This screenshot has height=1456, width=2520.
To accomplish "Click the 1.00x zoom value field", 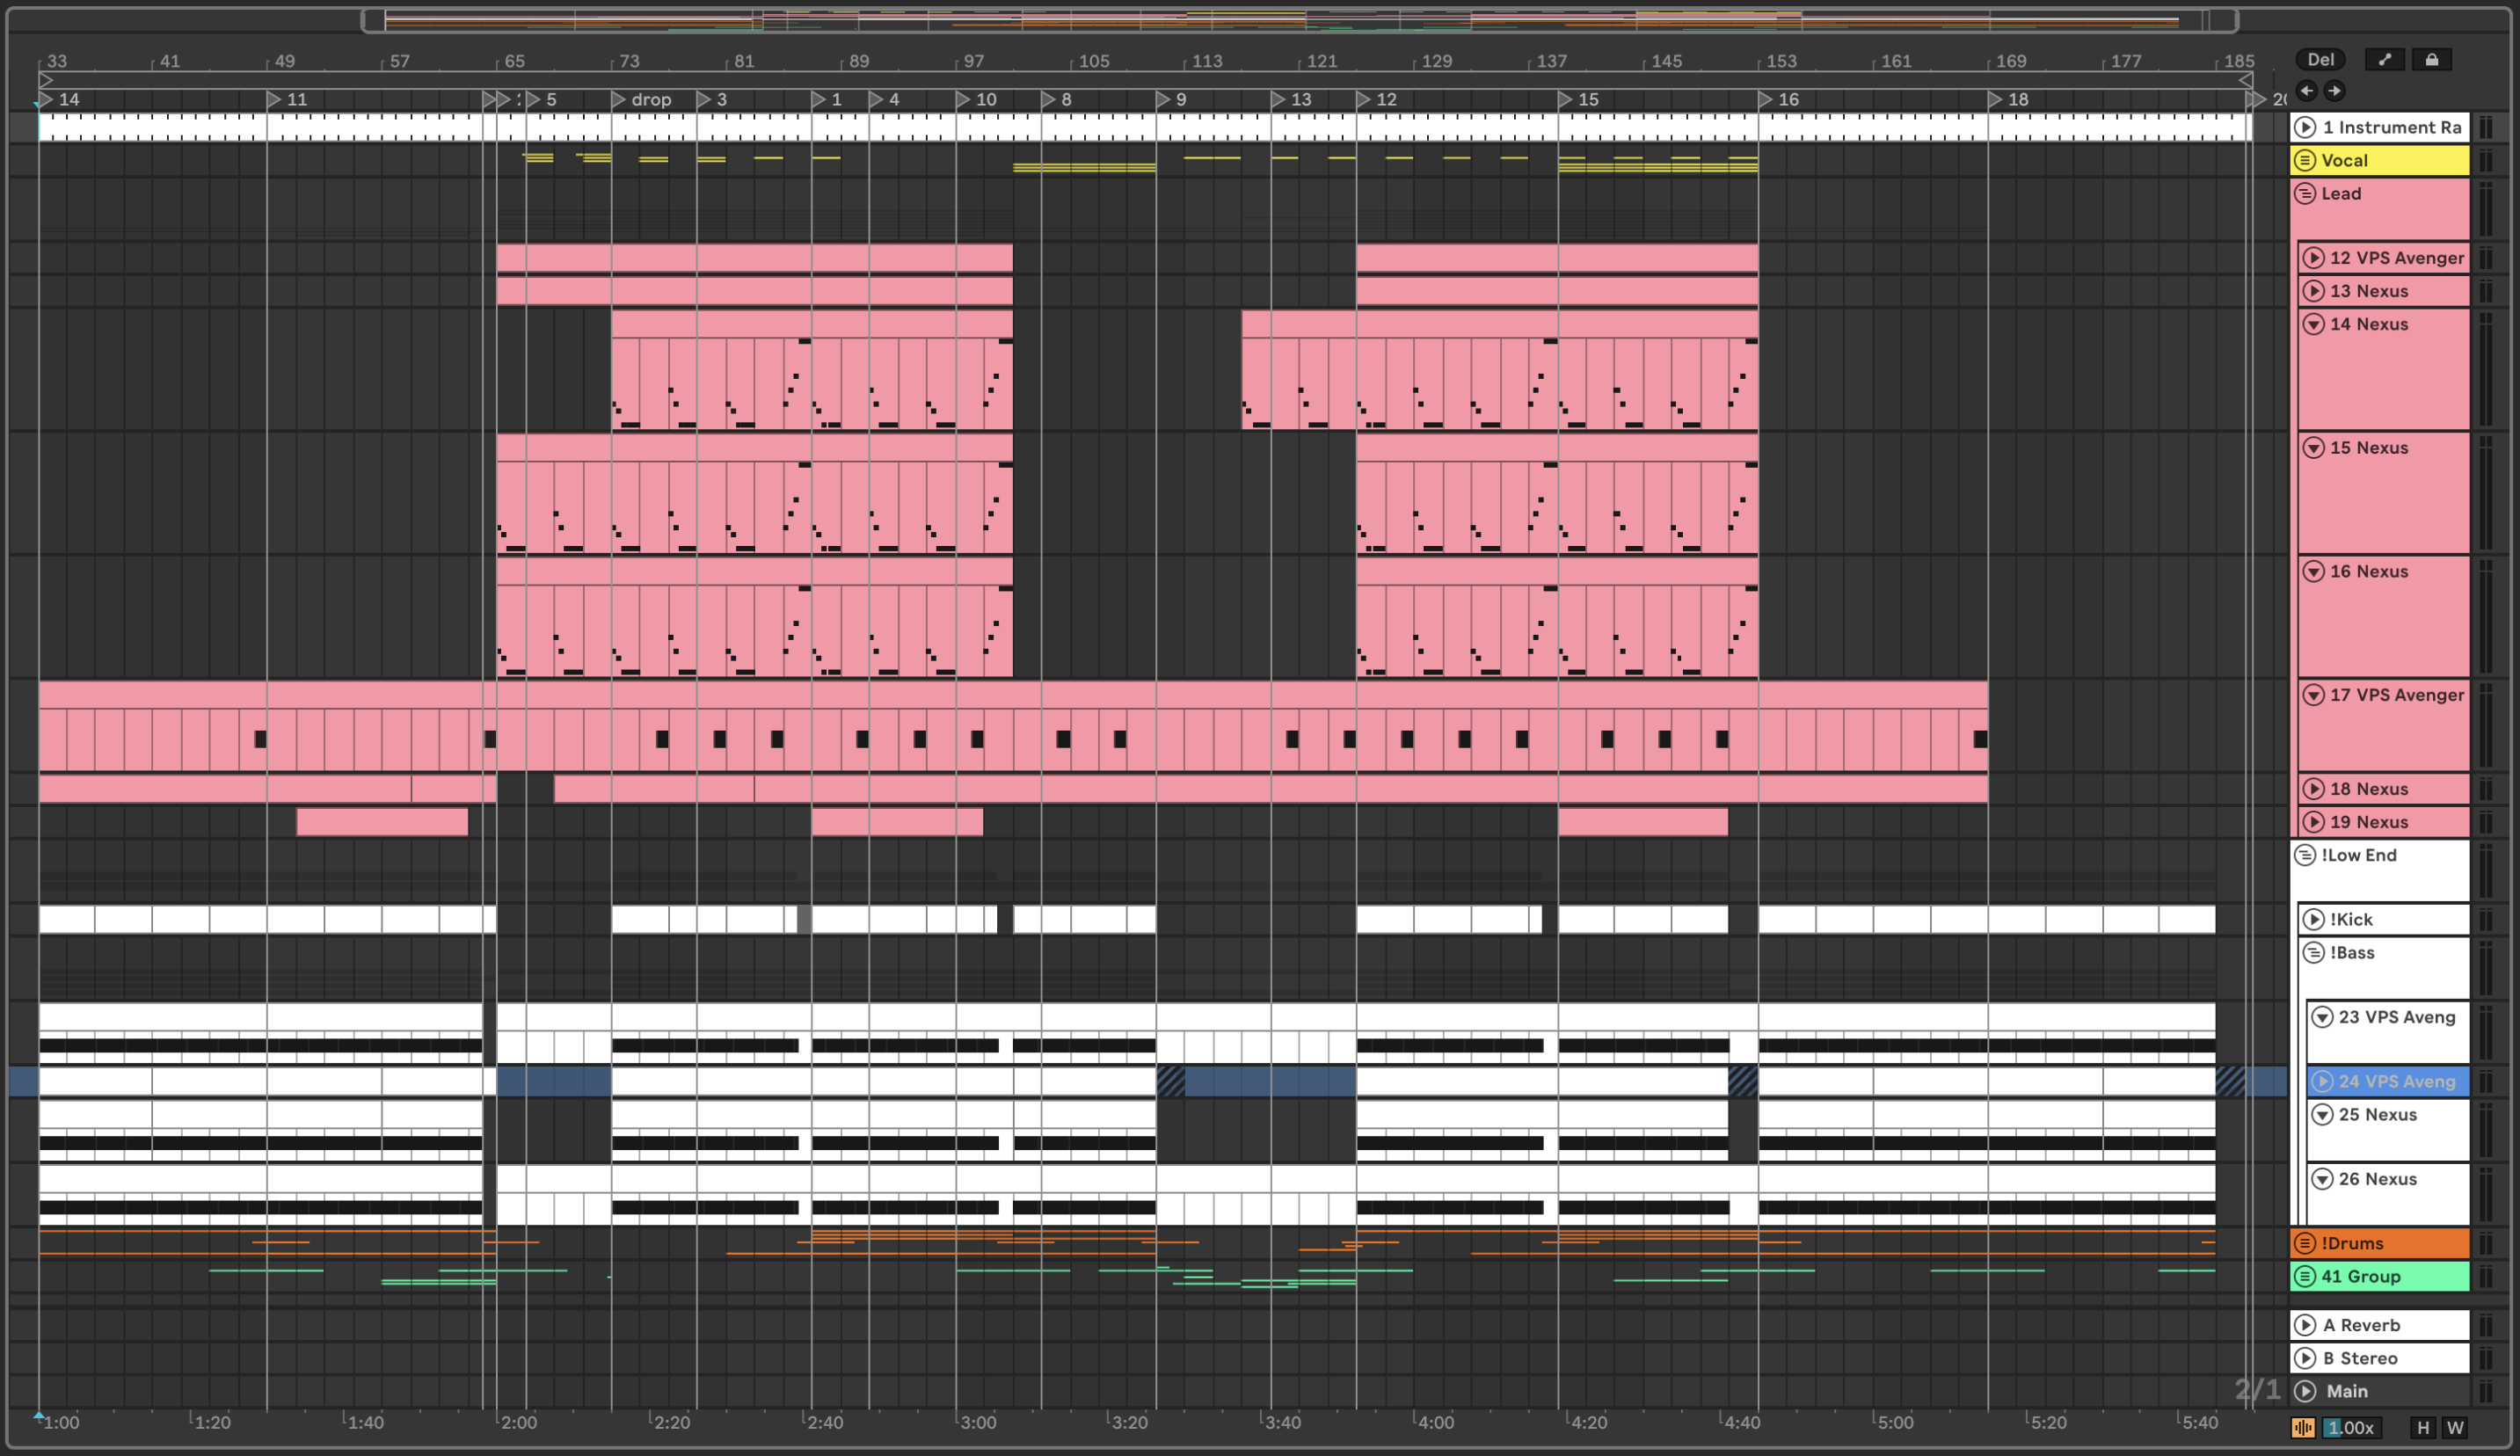I will [x=2351, y=1428].
